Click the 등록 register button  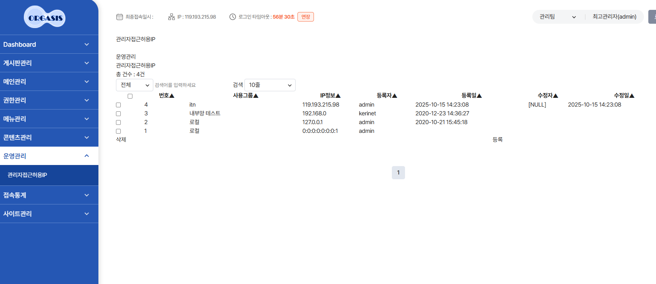click(497, 140)
